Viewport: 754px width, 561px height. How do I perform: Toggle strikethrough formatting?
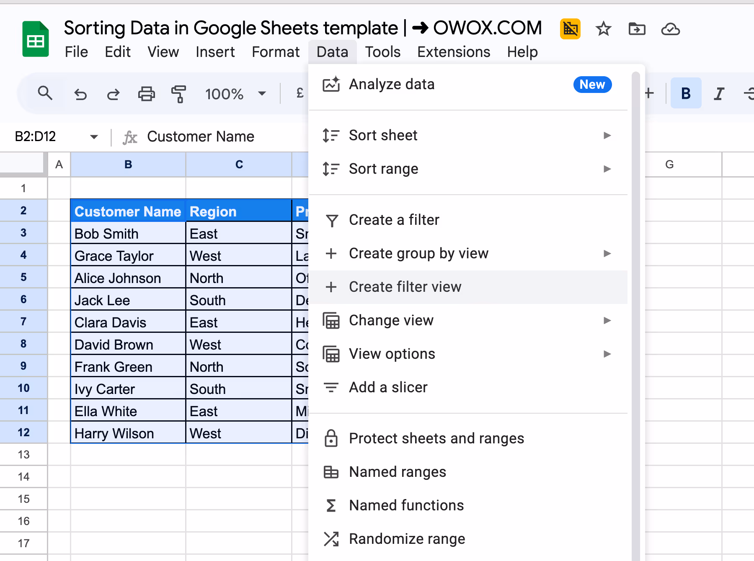pos(749,93)
